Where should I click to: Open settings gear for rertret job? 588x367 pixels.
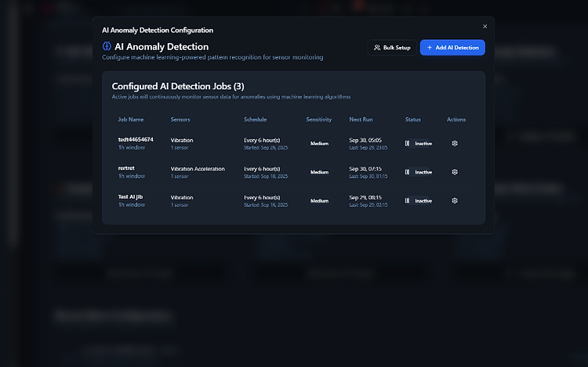point(455,172)
